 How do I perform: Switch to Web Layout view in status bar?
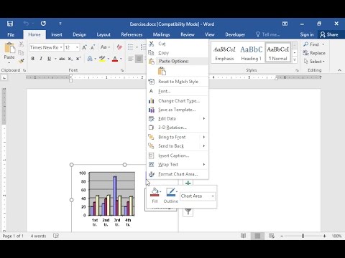pyautogui.click(x=272, y=236)
